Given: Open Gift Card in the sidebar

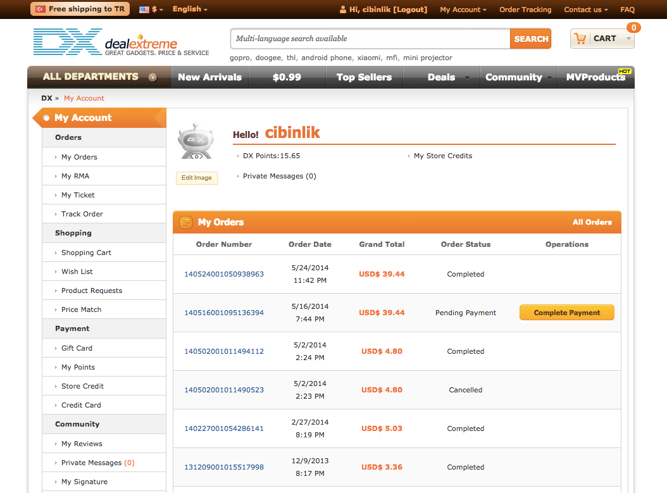Looking at the screenshot, I should pyautogui.click(x=77, y=348).
